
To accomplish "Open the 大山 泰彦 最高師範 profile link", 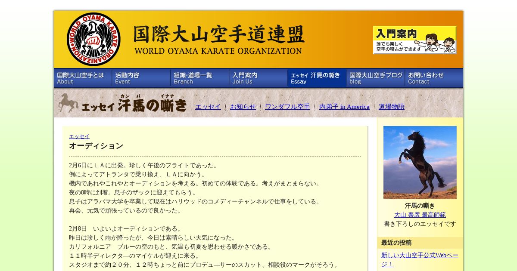I will pos(420,215).
